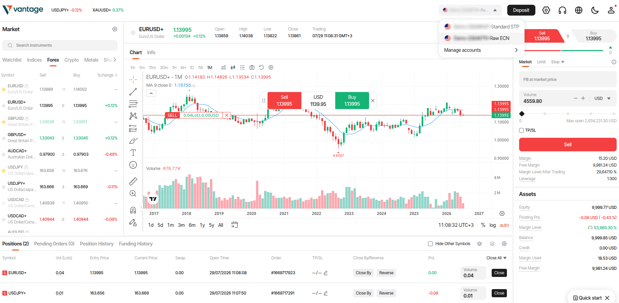Choose the brush drawing tool

click(x=133, y=140)
